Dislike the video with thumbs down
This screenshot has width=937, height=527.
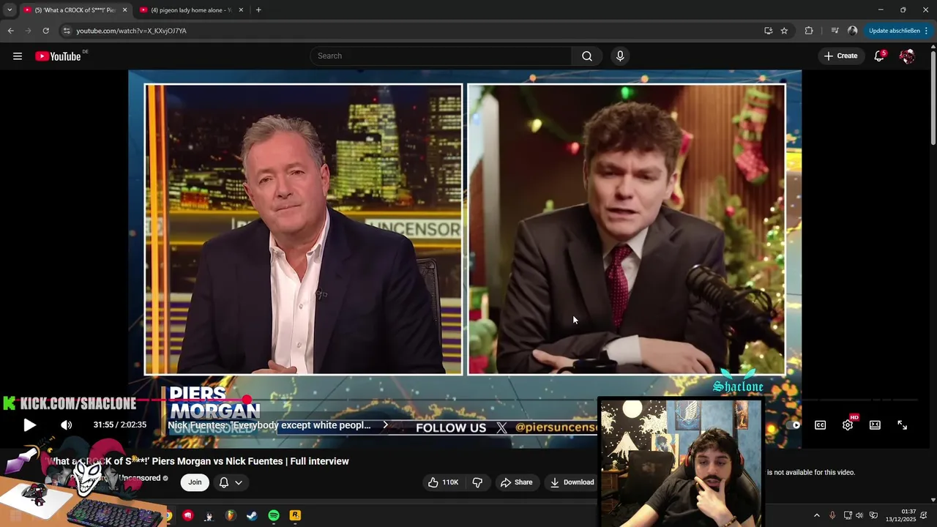pyautogui.click(x=477, y=482)
